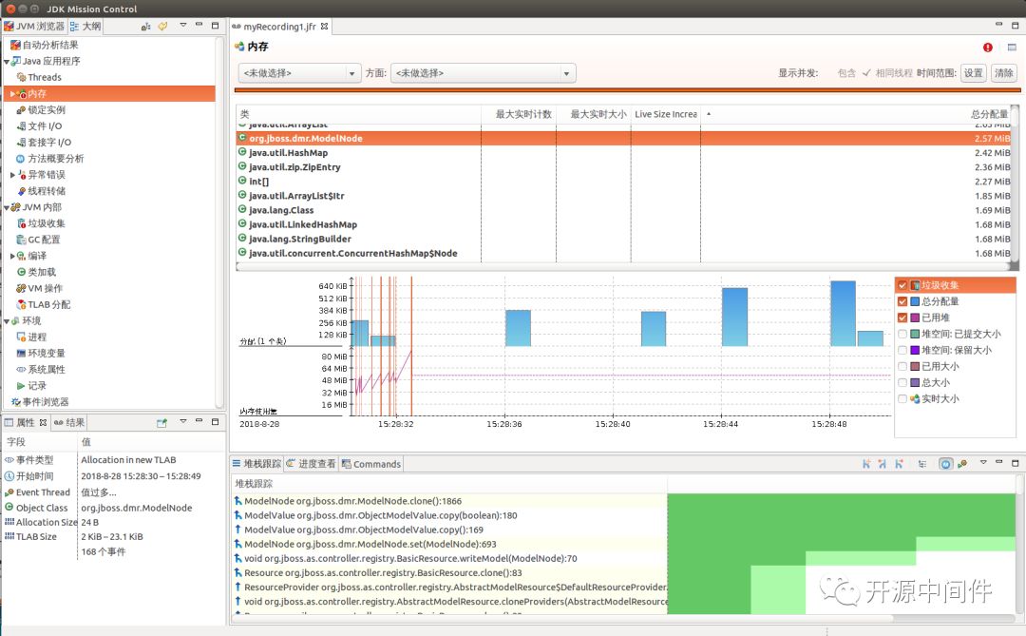The image size is (1026, 636).
Task: Open the Threads page in sidebar
Action: (44, 77)
